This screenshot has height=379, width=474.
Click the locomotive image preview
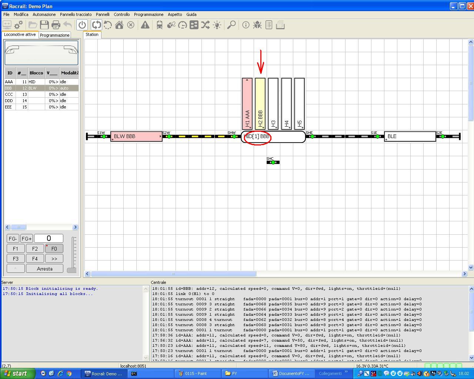tap(41, 53)
